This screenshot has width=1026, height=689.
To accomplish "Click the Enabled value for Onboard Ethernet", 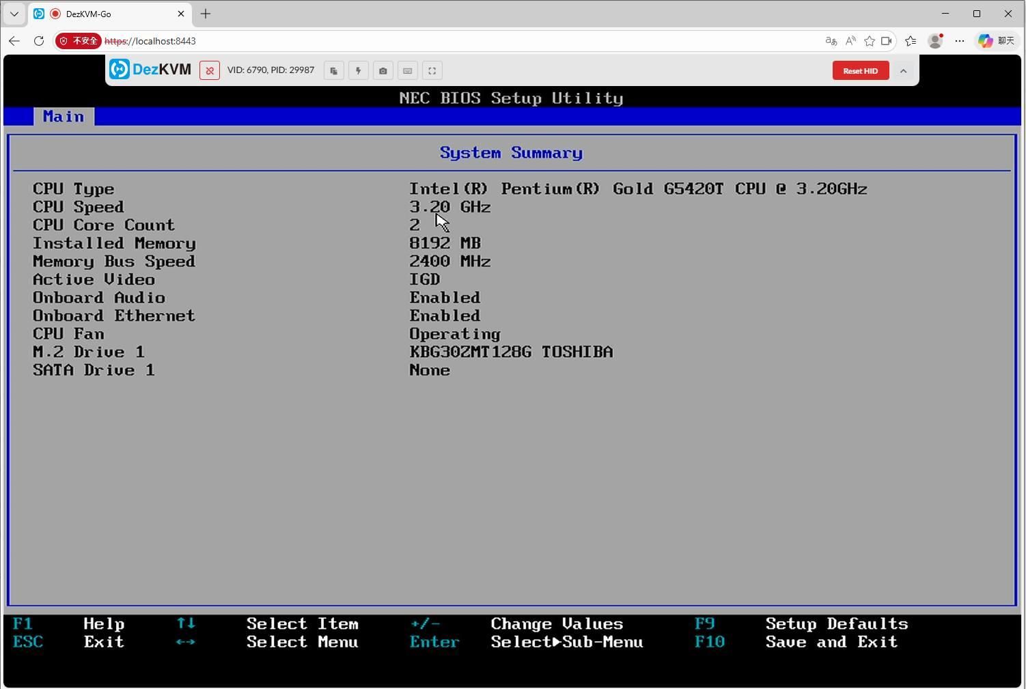I will coord(445,315).
